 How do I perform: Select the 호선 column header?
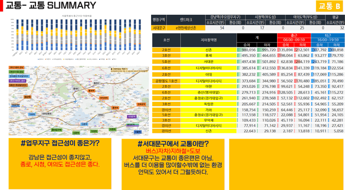(x=166, y=40)
